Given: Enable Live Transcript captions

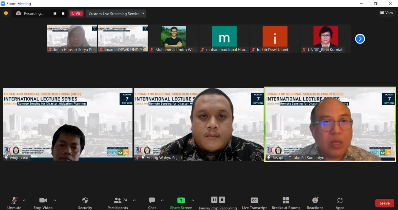Looking at the screenshot, I should [254, 203].
